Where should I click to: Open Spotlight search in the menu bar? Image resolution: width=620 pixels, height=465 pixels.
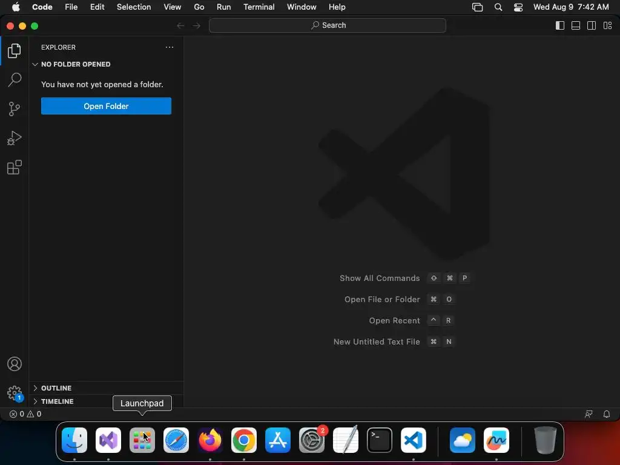(498, 7)
